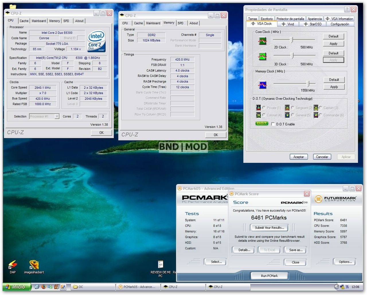Click the Core Speed value 2940.1 MHz

point(43,88)
